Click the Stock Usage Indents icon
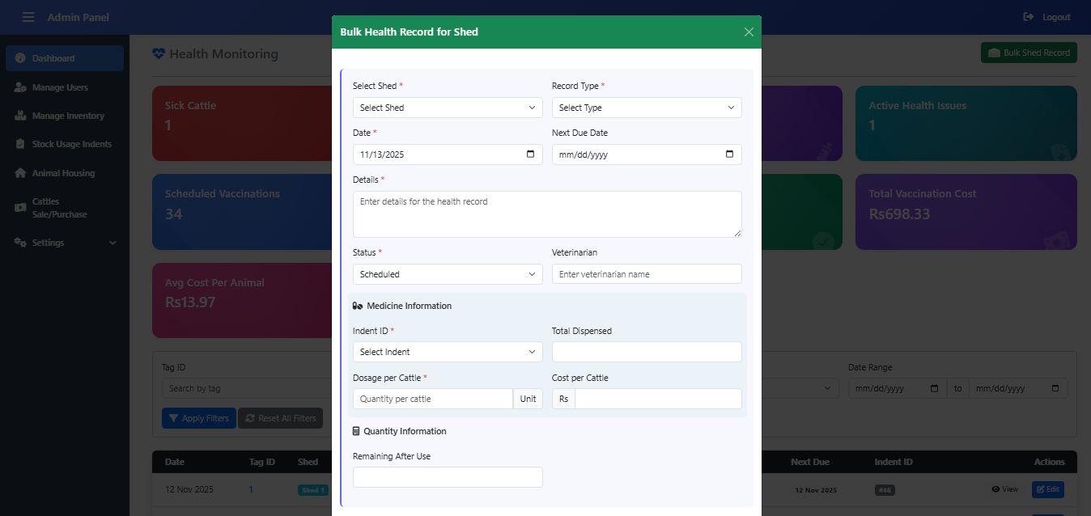 (x=20, y=144)
